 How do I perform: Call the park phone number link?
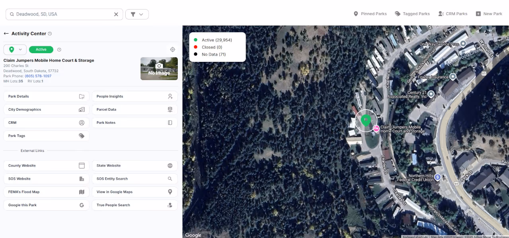[38, 76]
